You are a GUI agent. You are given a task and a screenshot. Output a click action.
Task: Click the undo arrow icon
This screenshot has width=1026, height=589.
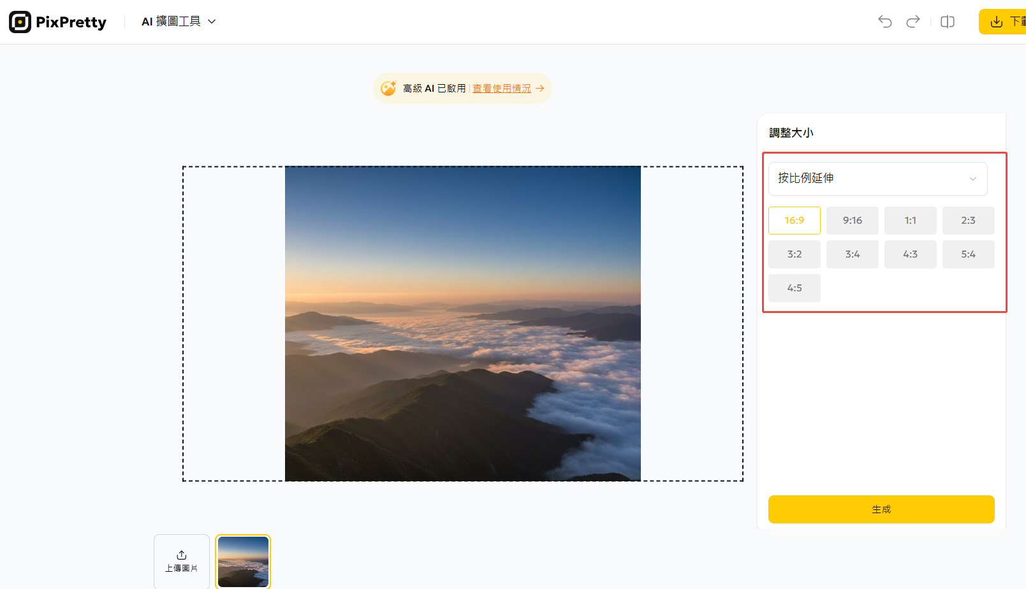(884, 21)
